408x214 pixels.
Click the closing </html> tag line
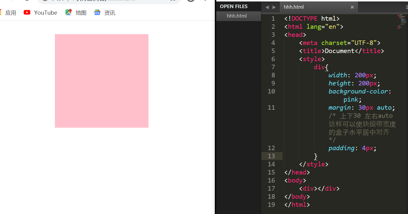pos(297,205)
